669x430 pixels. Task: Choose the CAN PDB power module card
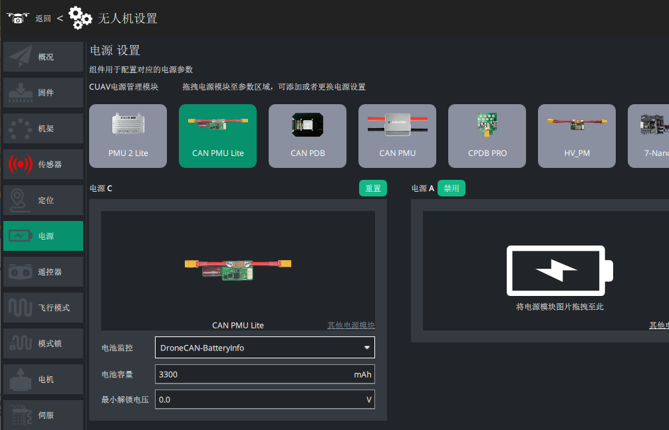308,136
